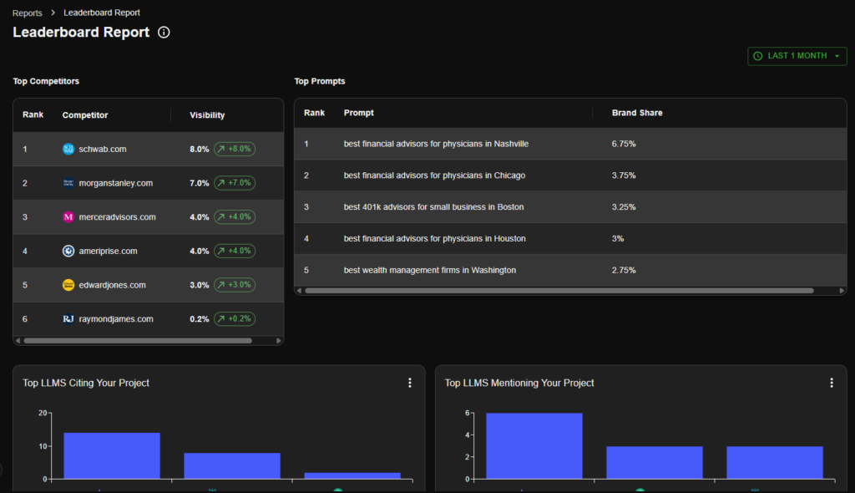Click the +7.0% trend badge for morganstanley.com

coord(235,183)
